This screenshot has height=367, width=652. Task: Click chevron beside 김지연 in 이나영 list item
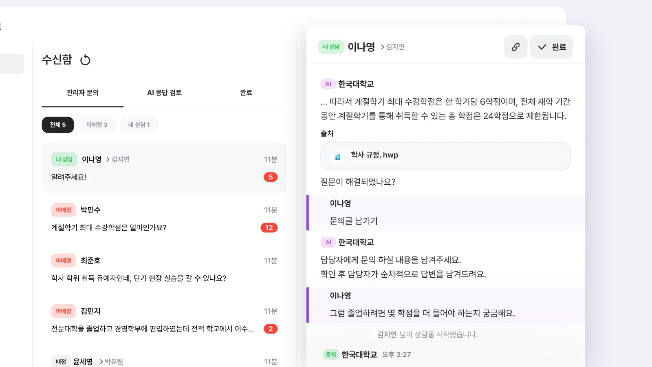pyautogui.click(x=108, y=159)
